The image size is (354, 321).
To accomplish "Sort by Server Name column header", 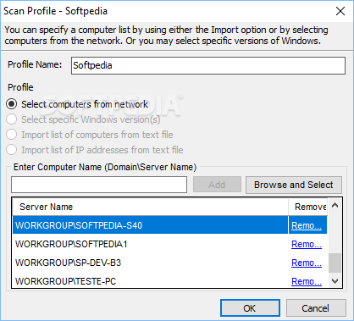I will click(x=150, y=207).
